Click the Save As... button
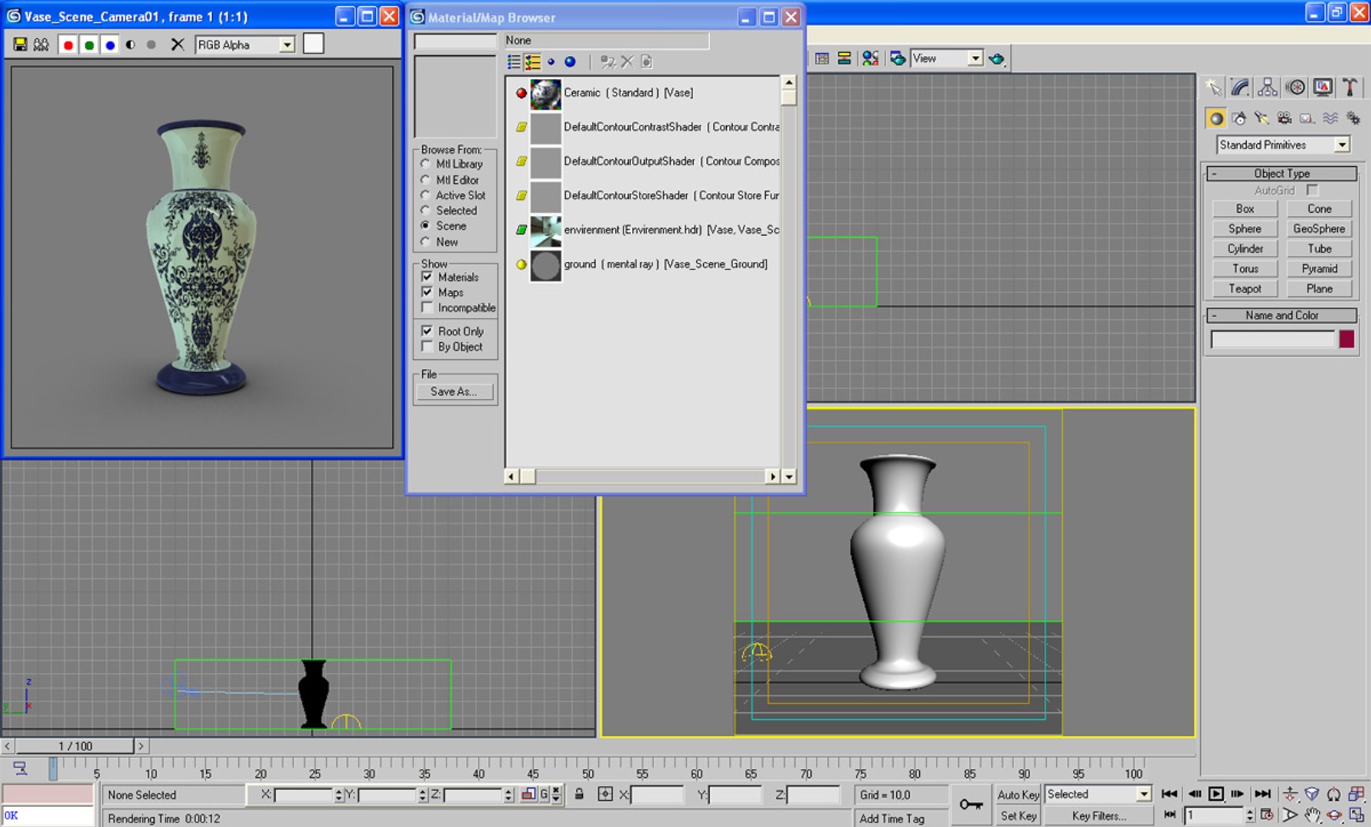Image resolution: width=1371 pixels, height=827 pixels. pos(454,391)
